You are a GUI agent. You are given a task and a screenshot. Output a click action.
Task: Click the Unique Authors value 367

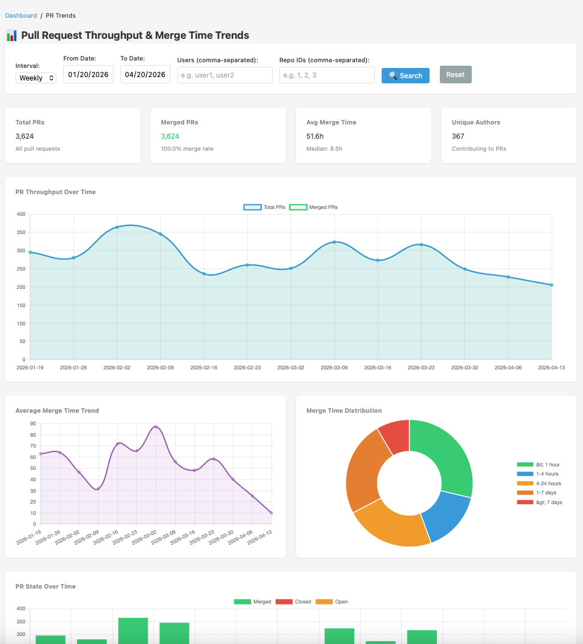click(x=458, y=136)
